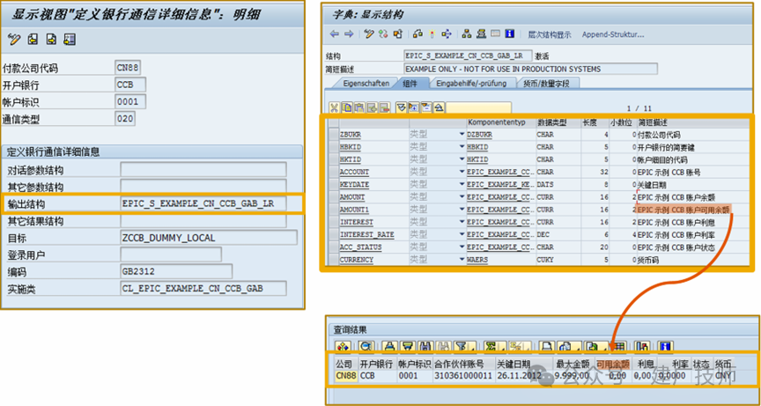Image resolution: width=761 pixels, height=406 pixels.
Task: Click the HBKID component type link
Action: pos(477,146)
